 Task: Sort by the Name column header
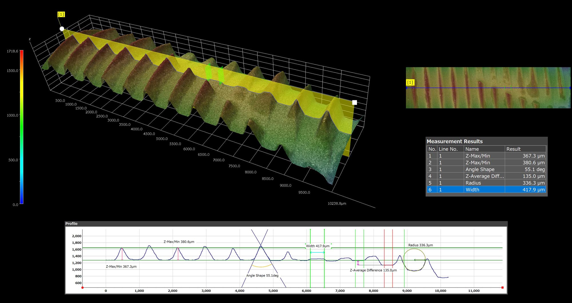coord(484,149)
